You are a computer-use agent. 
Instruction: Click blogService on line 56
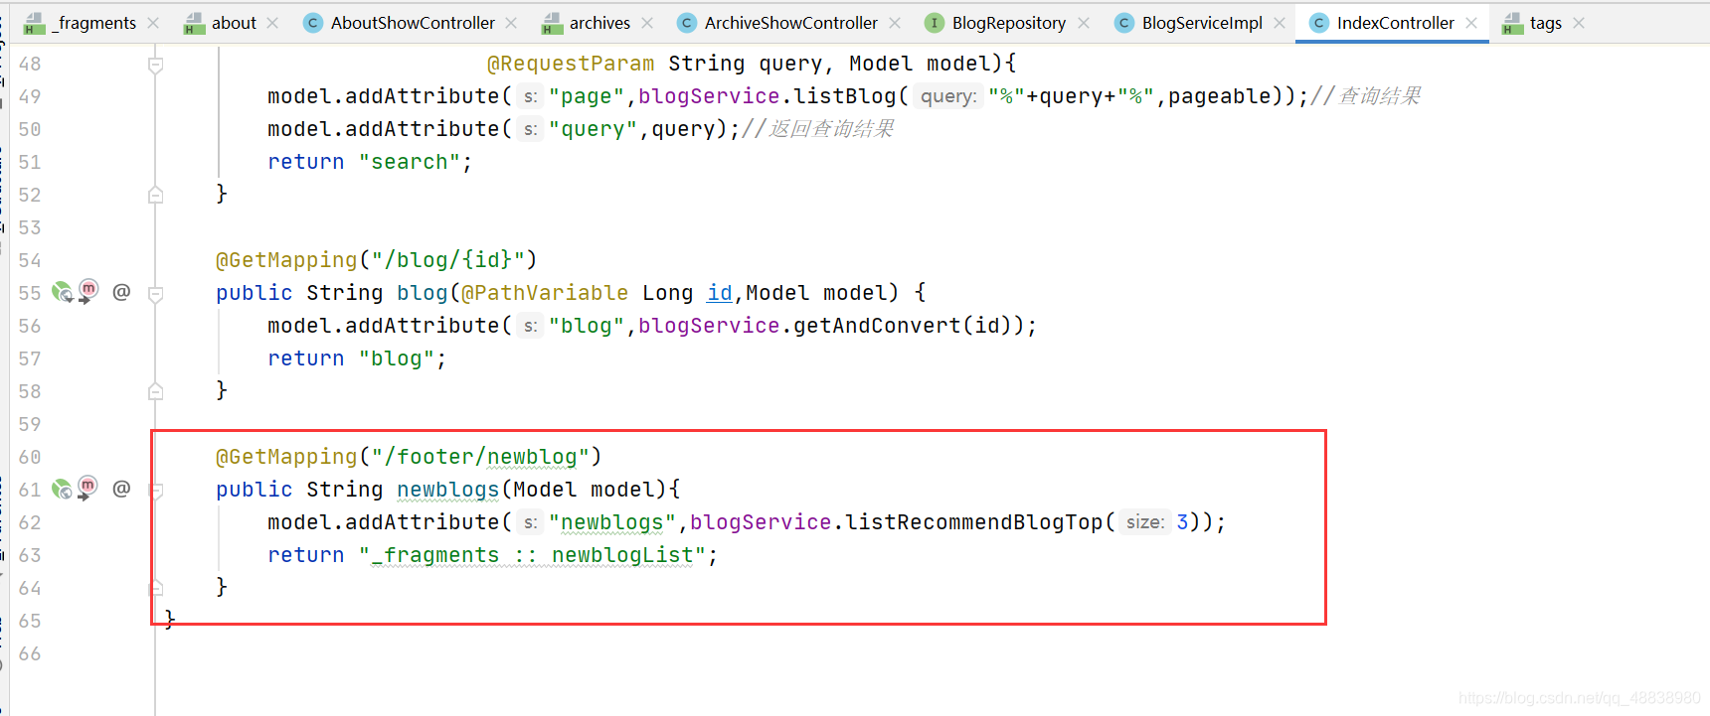(709, 326)
